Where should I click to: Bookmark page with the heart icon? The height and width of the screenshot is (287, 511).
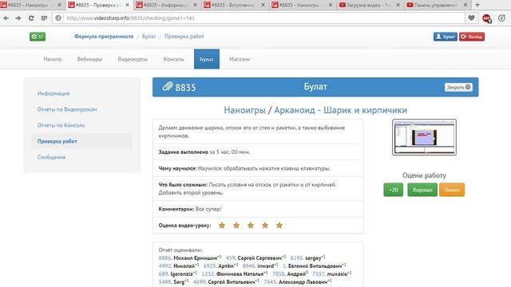click(471, 18)
